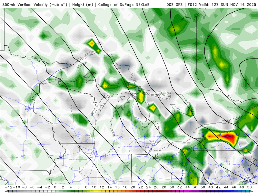Click the "28" colorbar scale label
The width and height of the screenshot is (258, 193).
(164, 187)
